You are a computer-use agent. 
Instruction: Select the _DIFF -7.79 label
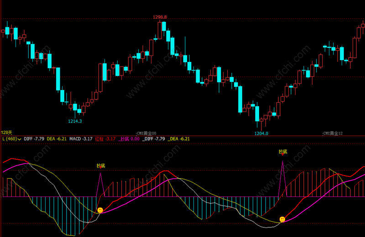click(153, 139)
